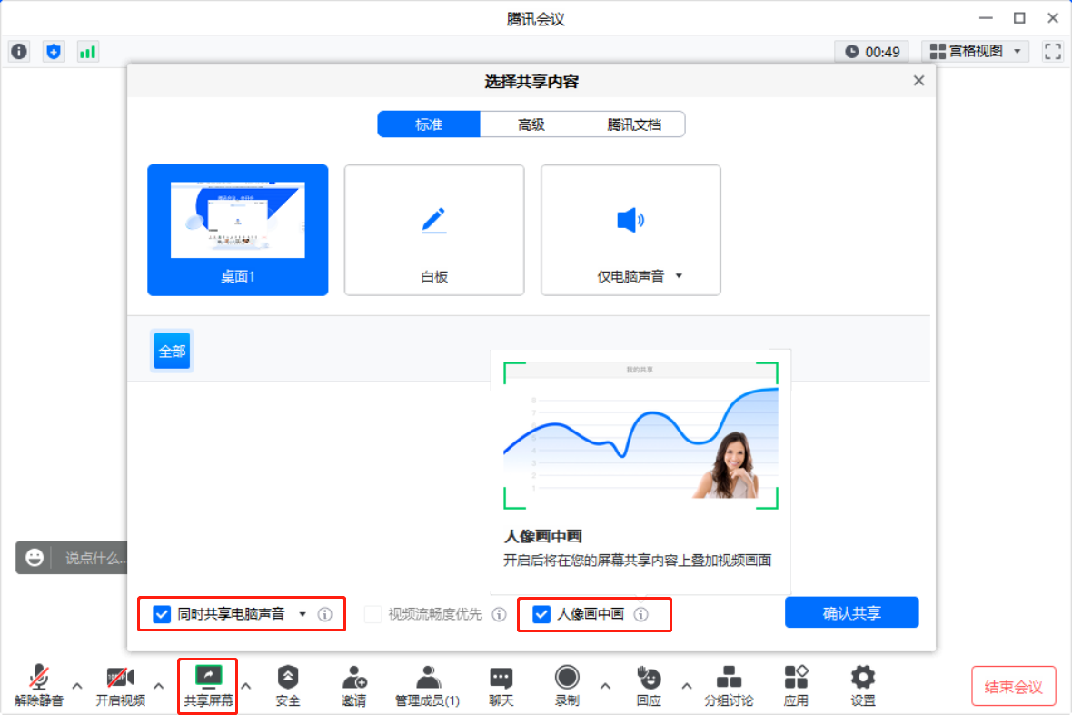The height and width of the screenshot is (715, 1072).
Task: Click the 确认共享 button
Action: pos(852,612)
